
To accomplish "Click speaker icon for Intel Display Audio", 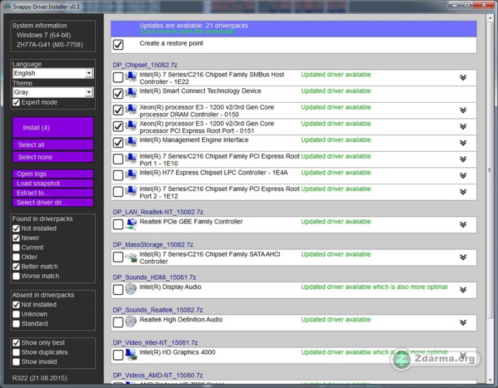I will click(131, 289).
